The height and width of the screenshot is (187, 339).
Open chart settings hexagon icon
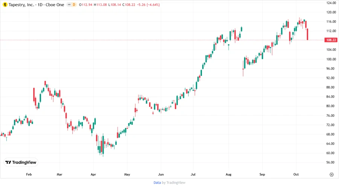pos(331,175)
